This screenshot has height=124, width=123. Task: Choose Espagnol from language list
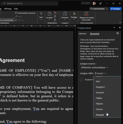pos(107,87)
